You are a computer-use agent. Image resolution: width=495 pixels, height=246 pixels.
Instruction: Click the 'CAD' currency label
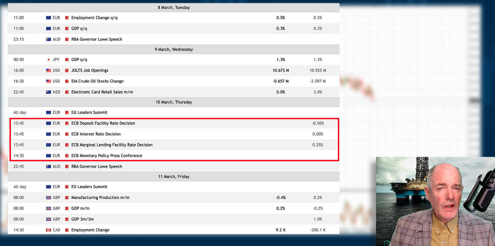(x=56, y=230)
